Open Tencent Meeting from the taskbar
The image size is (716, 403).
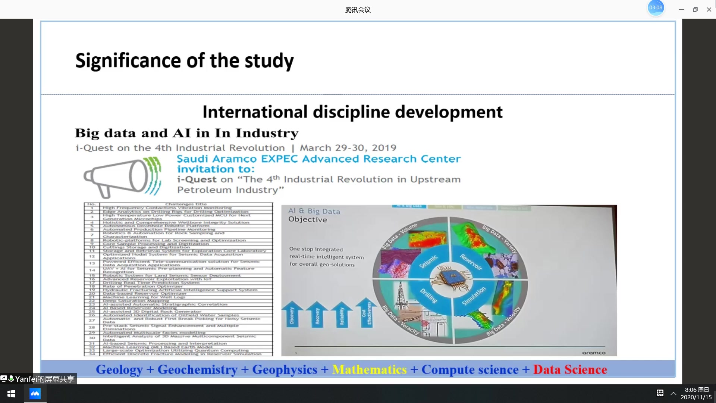[x=35, y=394]
